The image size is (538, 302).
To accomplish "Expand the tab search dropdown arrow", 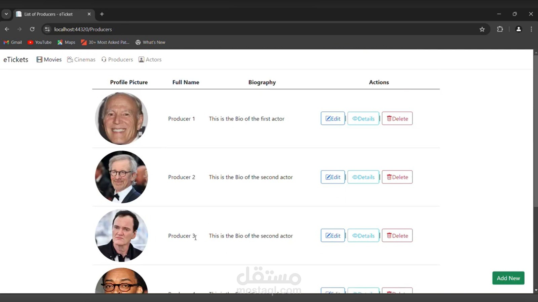I will (x=6, y=14).
